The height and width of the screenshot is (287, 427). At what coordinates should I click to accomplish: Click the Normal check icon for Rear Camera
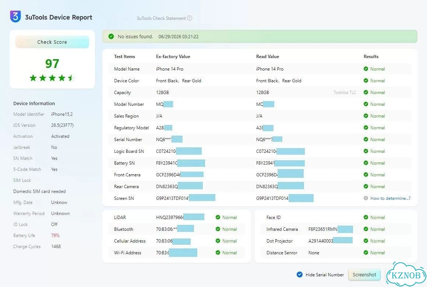(366, 186)
